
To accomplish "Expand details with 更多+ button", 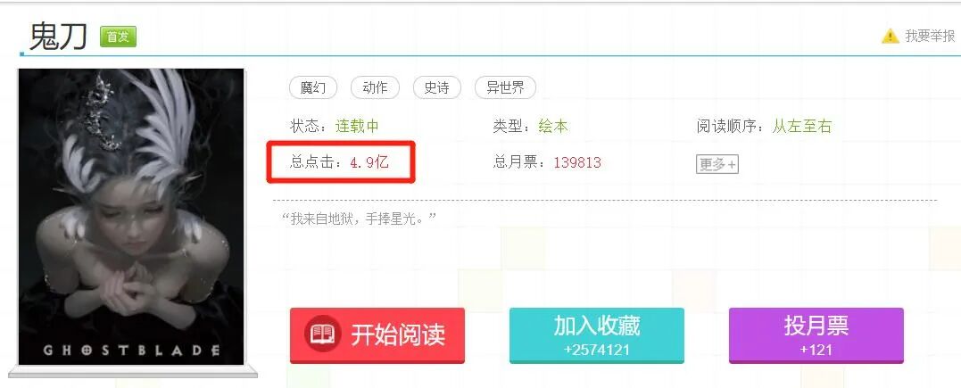I will pos(717,164).
